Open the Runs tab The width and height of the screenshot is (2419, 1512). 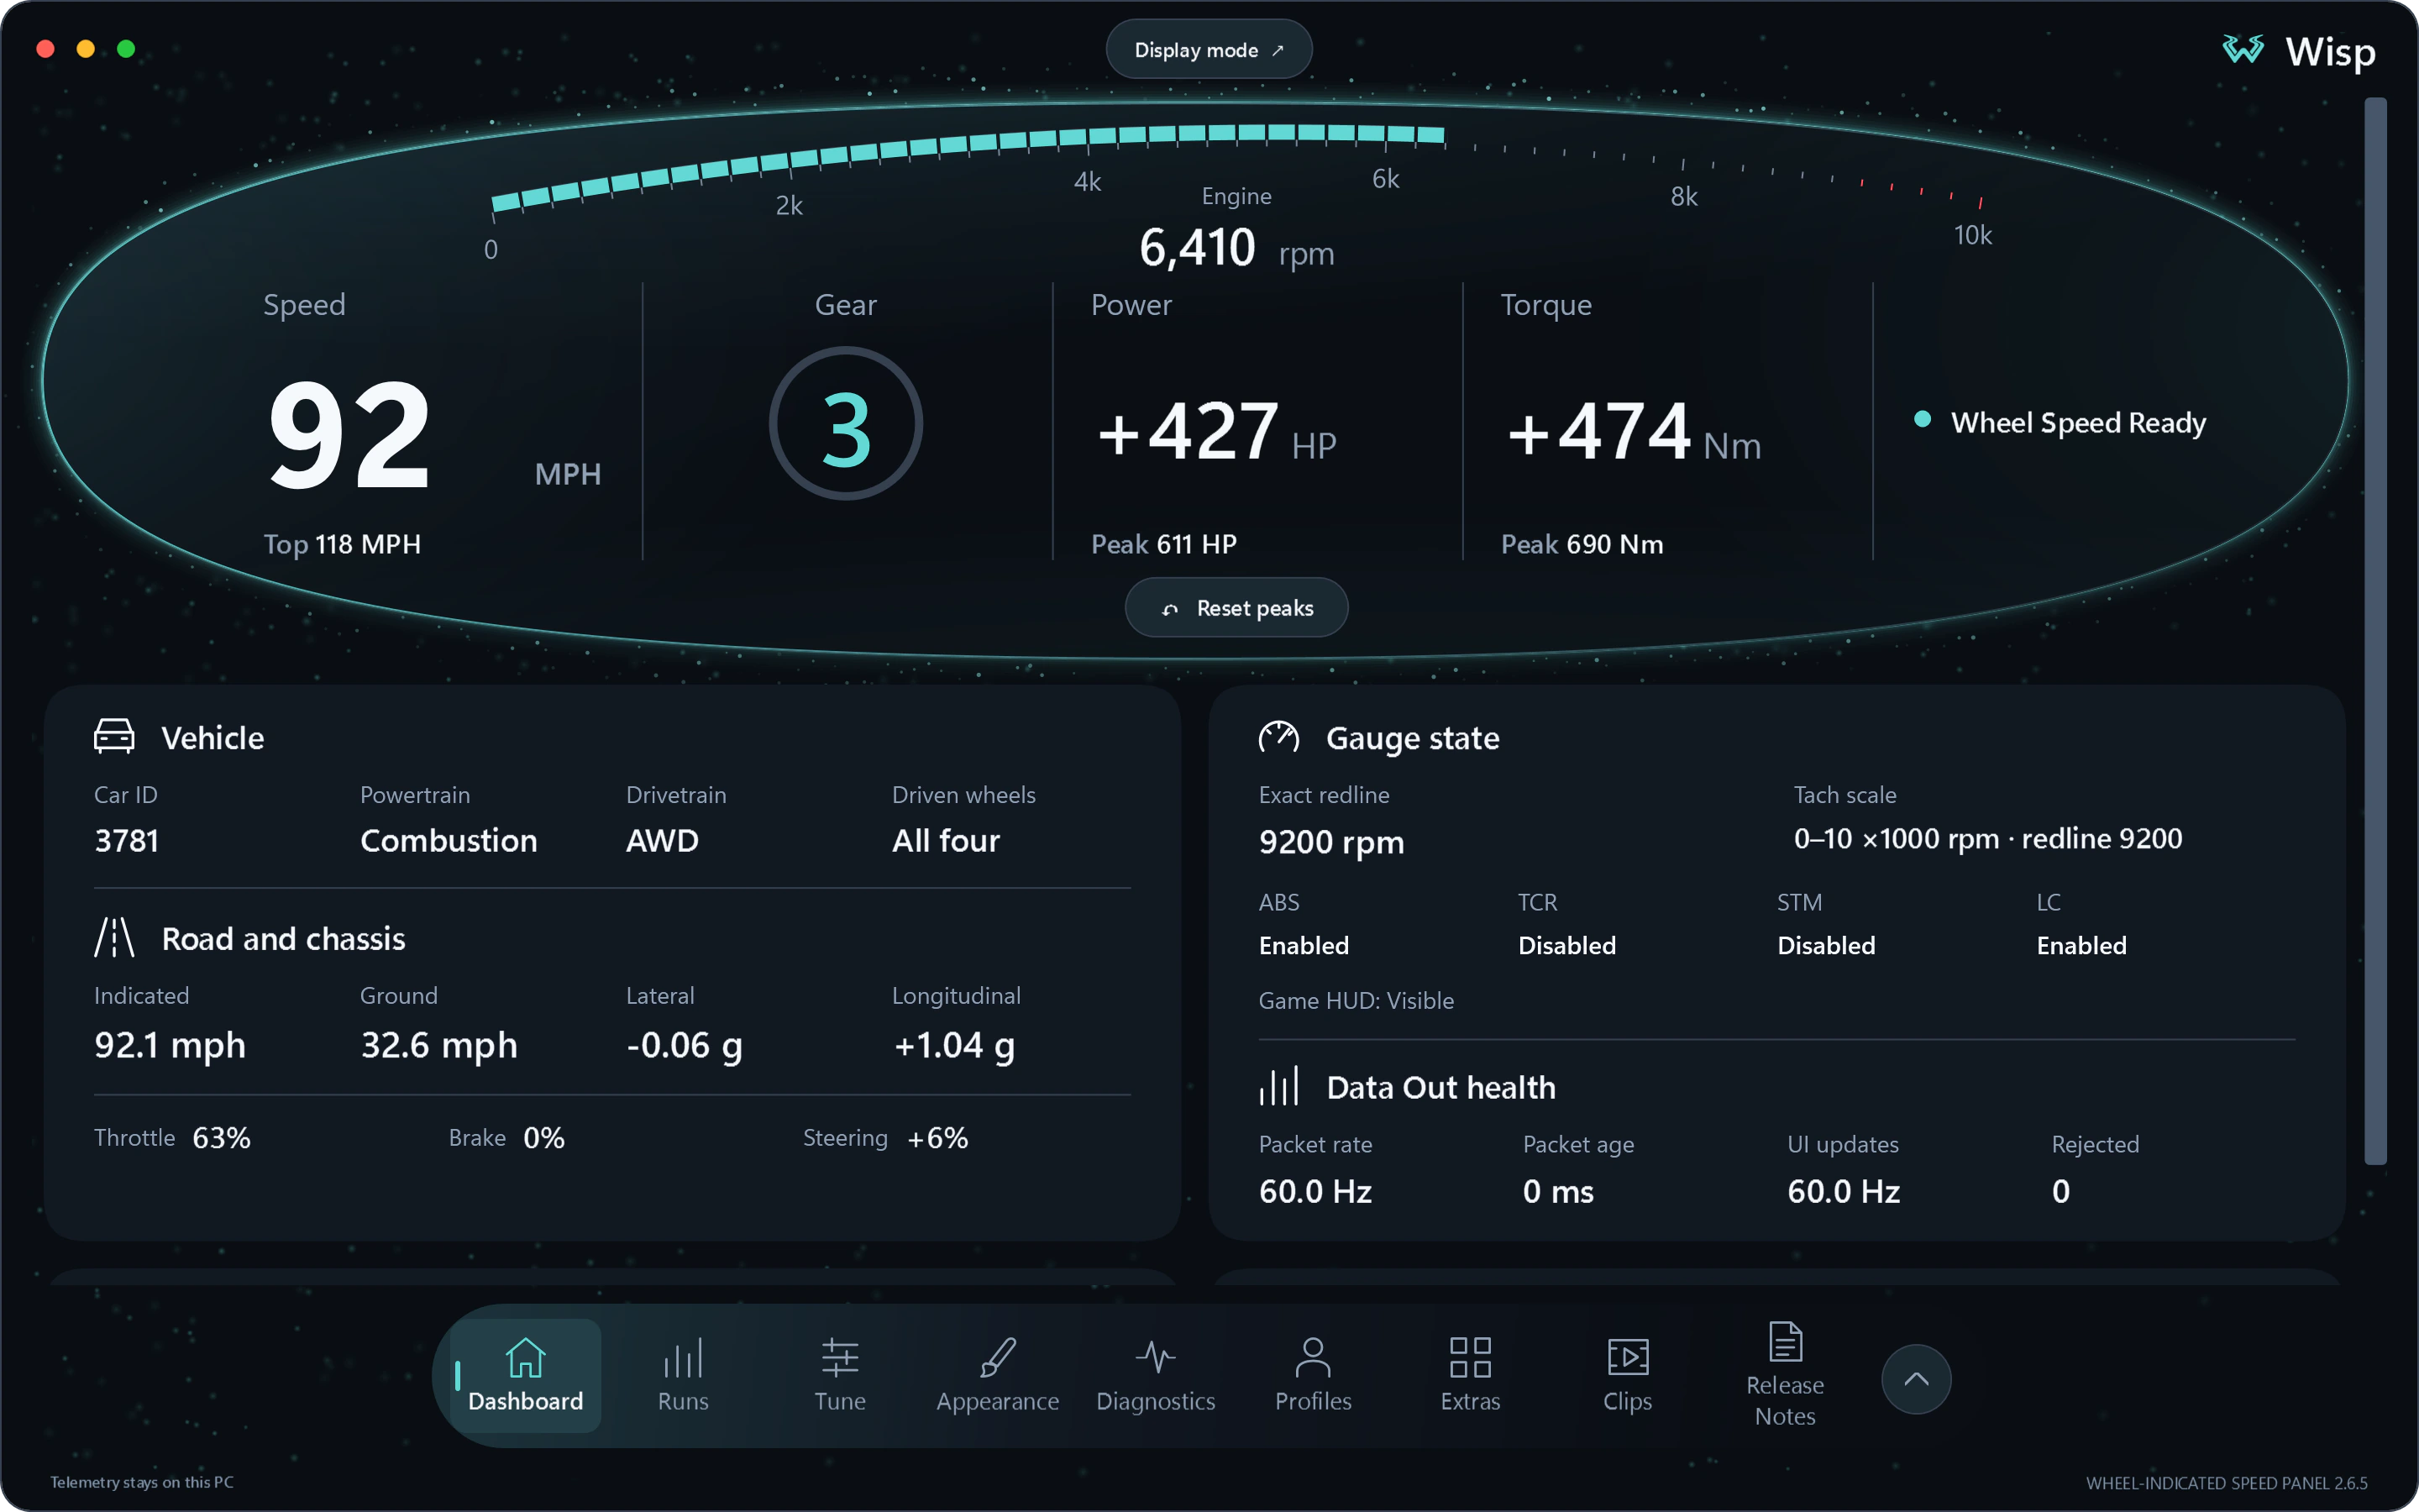point(683,1375)
